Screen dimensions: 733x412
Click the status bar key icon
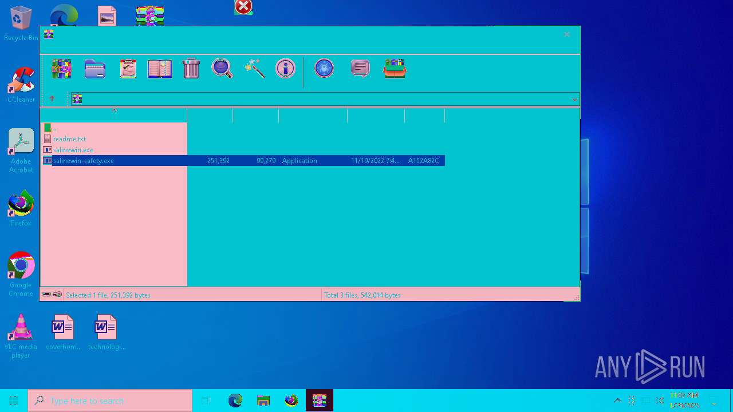pos(57,295)
